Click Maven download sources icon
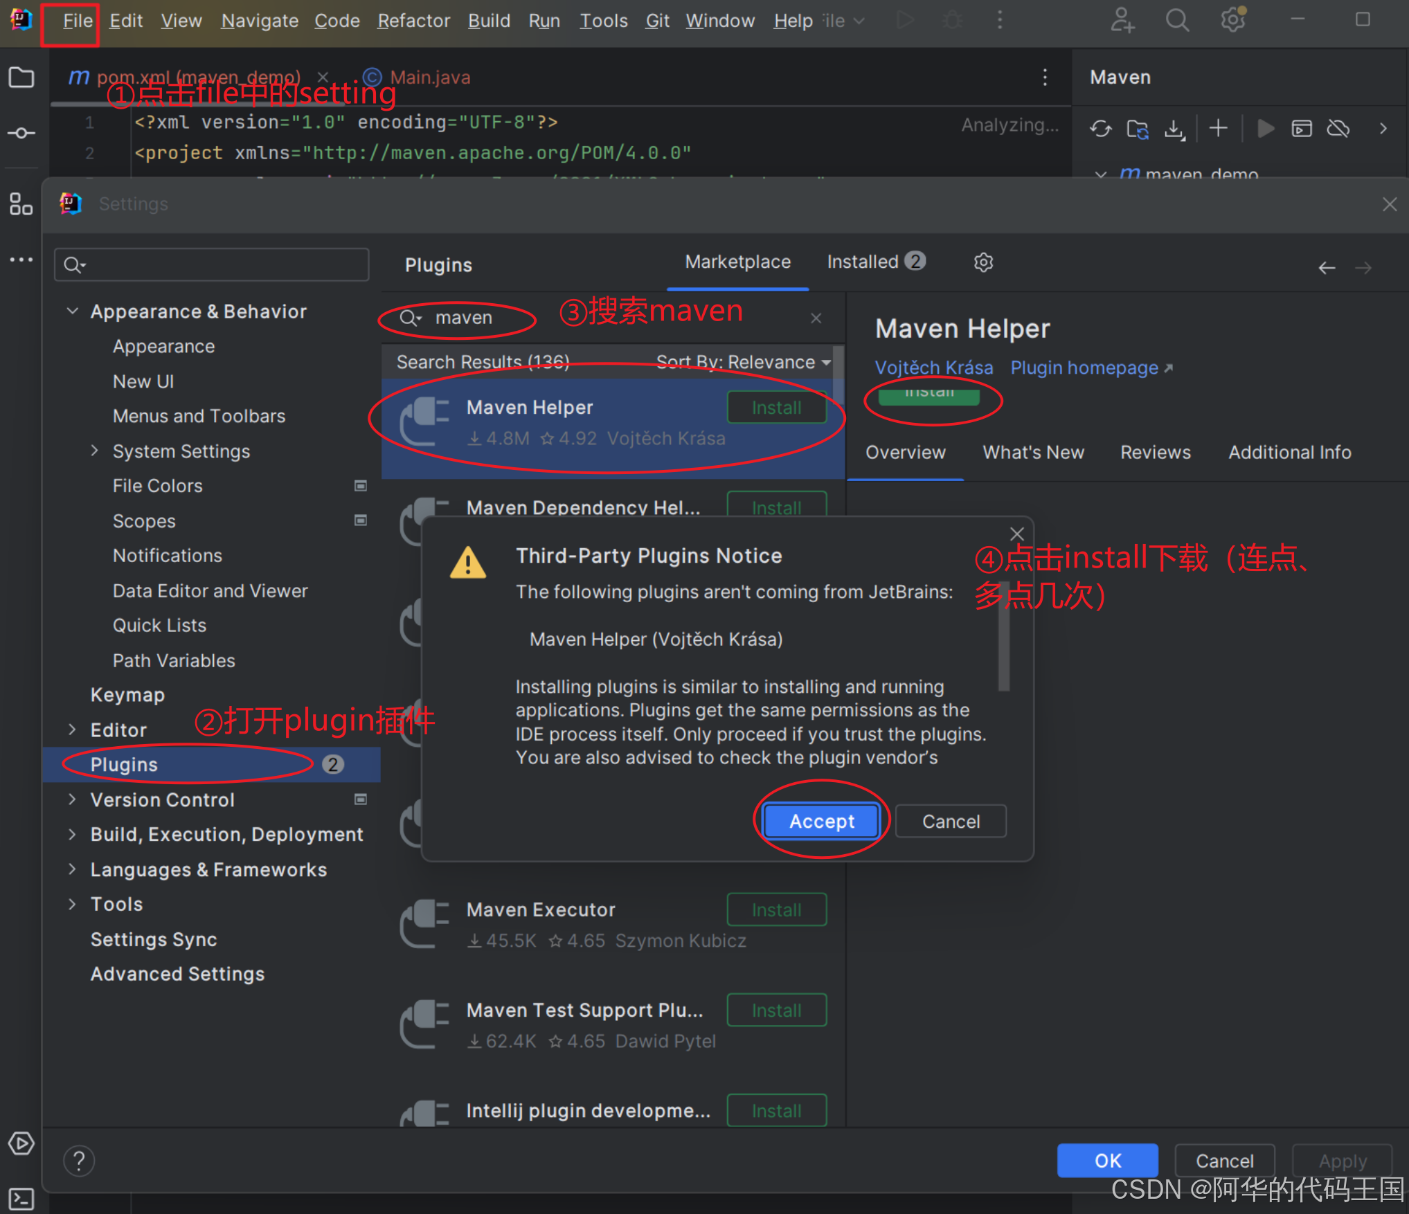The height and width of the screenshot is (1214, 1409). pyautogui.click(x=1174, y=129)
